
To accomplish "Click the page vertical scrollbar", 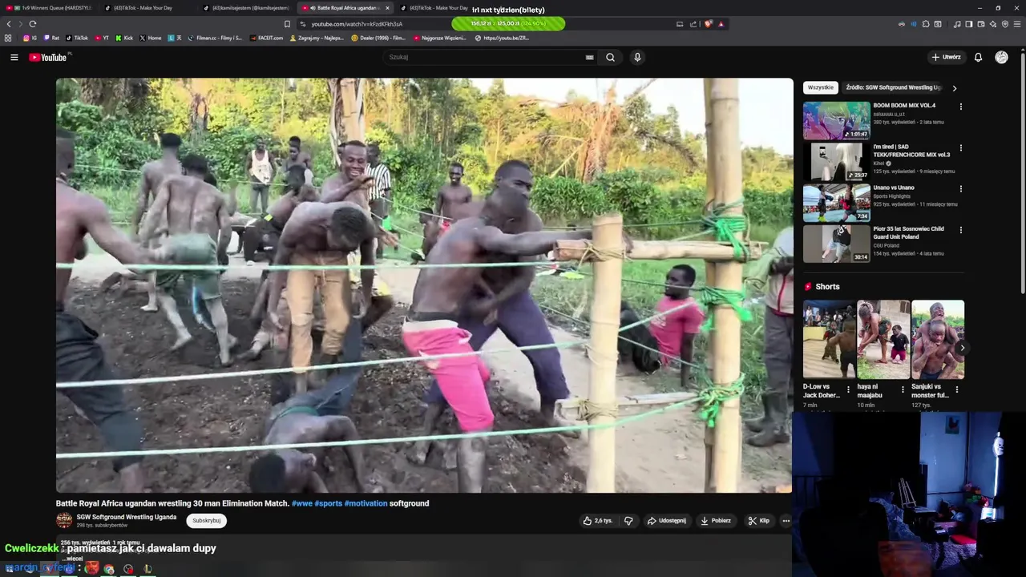I will 1023,172.
